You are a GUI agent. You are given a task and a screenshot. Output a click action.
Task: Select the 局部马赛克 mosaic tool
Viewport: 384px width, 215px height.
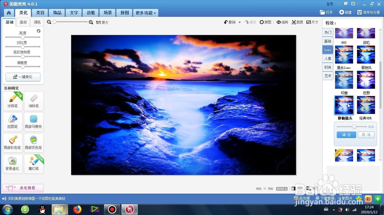click(34, 122)
